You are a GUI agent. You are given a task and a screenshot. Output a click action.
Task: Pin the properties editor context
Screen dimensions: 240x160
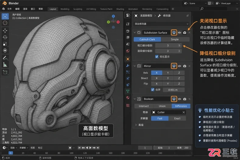[x=188, y=16]
